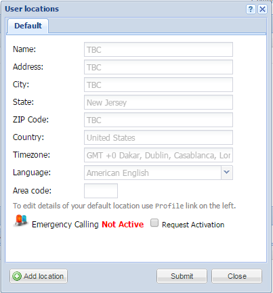The height and width of the screenshot is (293, 273).
Task: Select the Default tab
Action: 28,26
